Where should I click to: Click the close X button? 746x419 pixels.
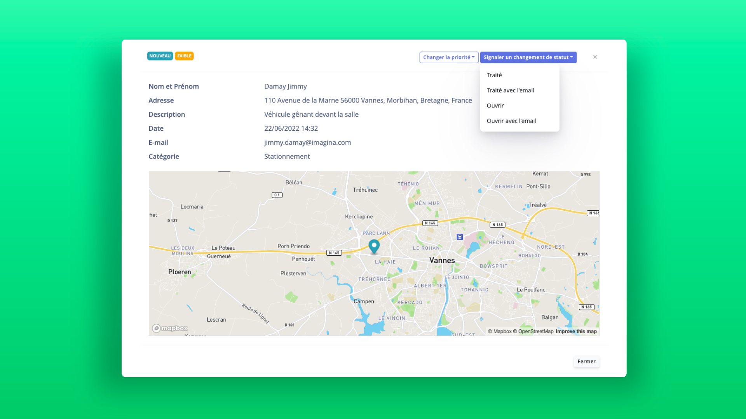point(595,57)
